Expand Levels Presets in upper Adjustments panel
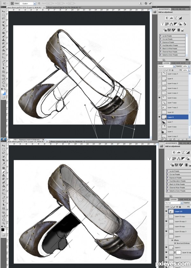The image size is (191, 268). [x=160, y=36]
